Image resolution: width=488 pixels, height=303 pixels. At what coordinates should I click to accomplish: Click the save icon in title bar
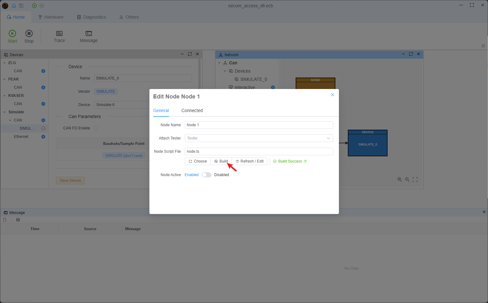point(21,6)
